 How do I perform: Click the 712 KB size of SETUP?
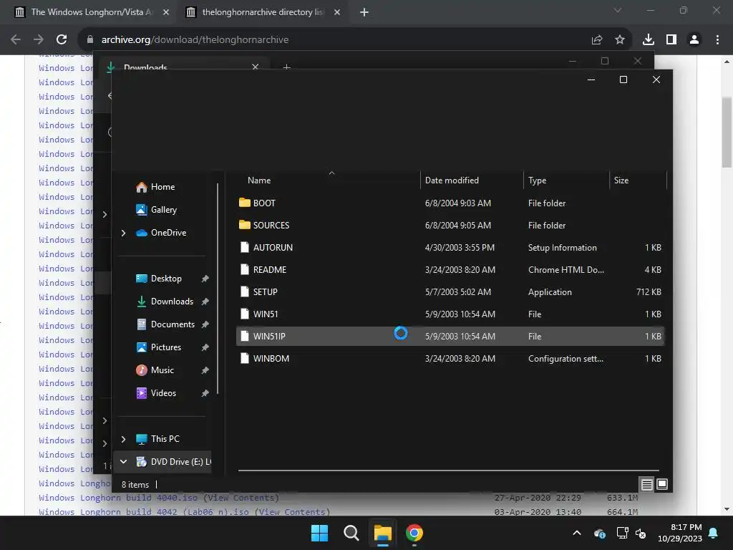click(649, 292)
